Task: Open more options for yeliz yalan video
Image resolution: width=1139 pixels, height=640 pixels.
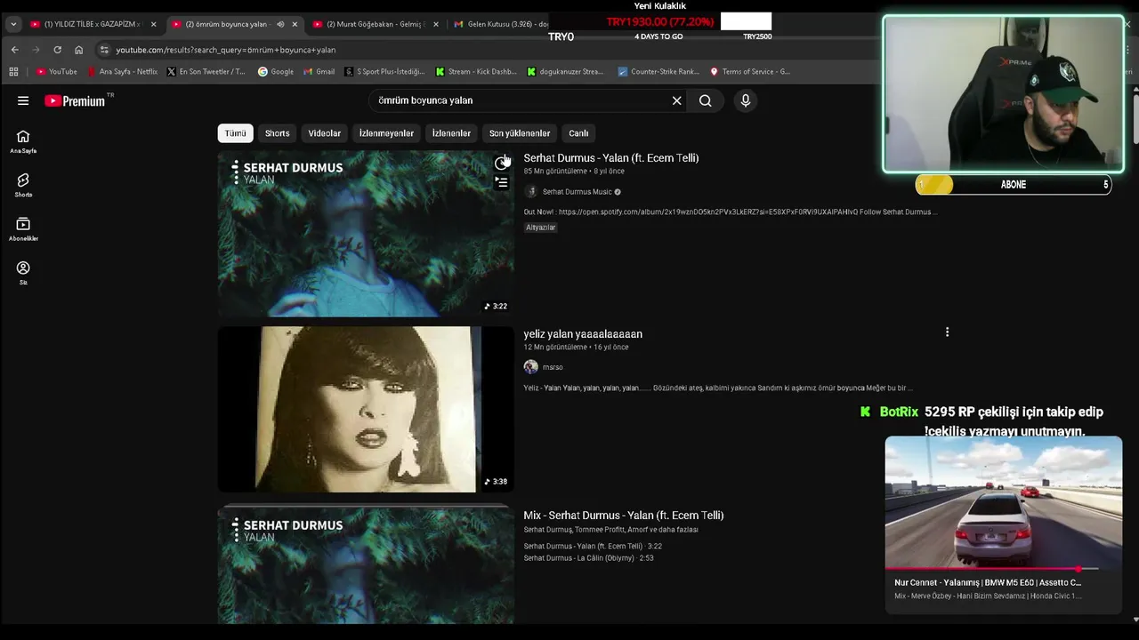Action: [x=947, y=332]
